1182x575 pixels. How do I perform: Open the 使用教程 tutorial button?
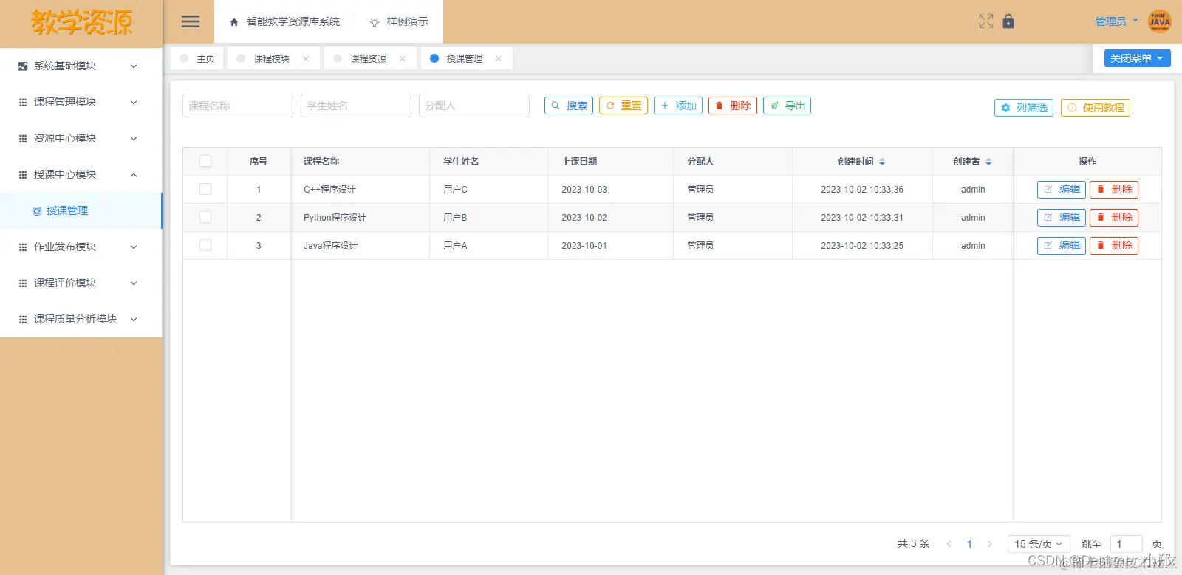click(x=1096, y=108)
